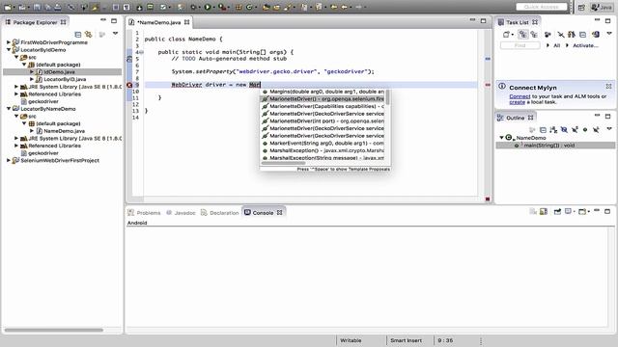Toggle the fold marker at main method line

142,52
